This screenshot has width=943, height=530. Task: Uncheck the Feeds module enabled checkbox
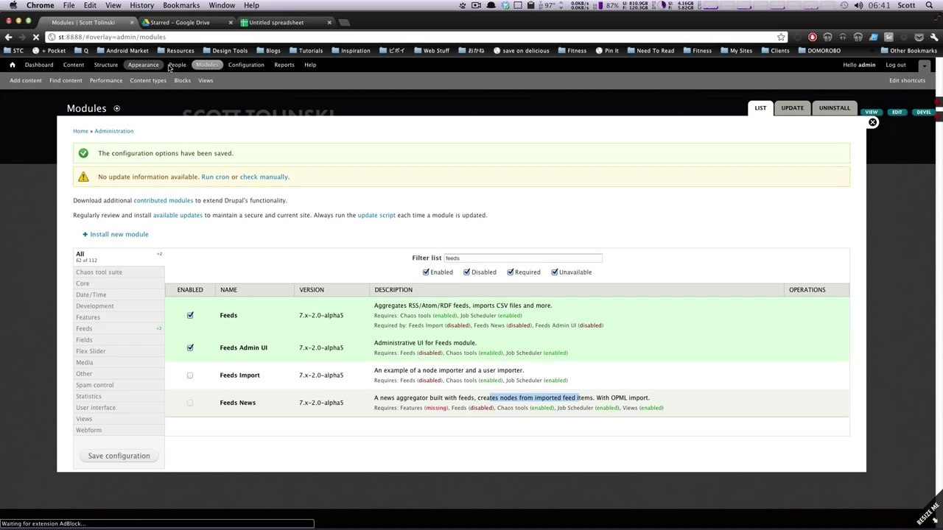click(x=190, y=315)
